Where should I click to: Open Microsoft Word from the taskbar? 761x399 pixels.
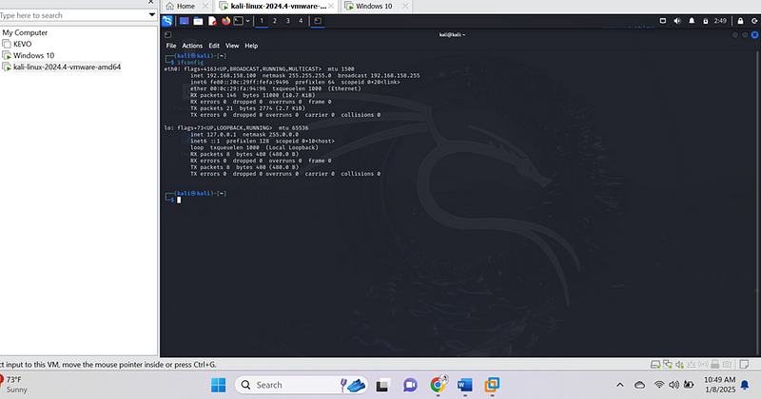pos(464,385)
